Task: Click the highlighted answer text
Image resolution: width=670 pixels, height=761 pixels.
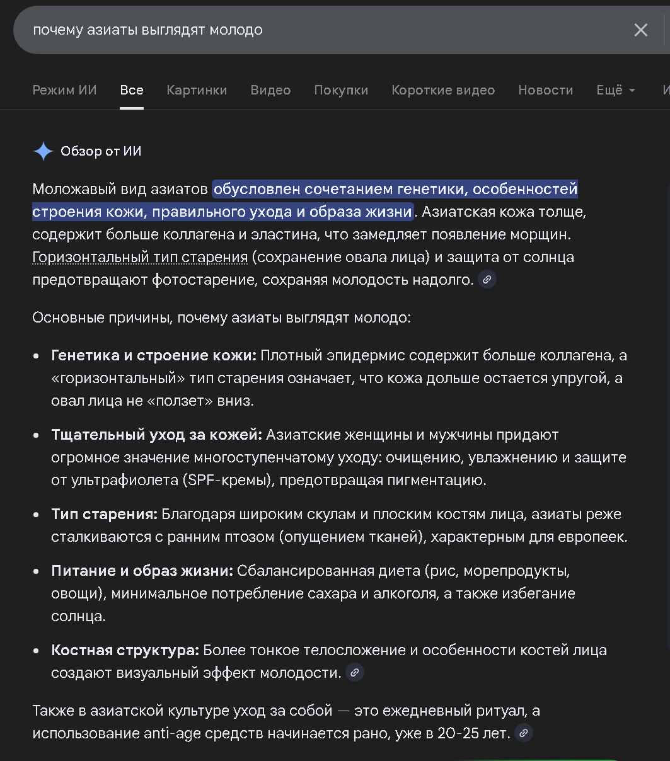Action: pyautogui.click(x=395, y=189)
